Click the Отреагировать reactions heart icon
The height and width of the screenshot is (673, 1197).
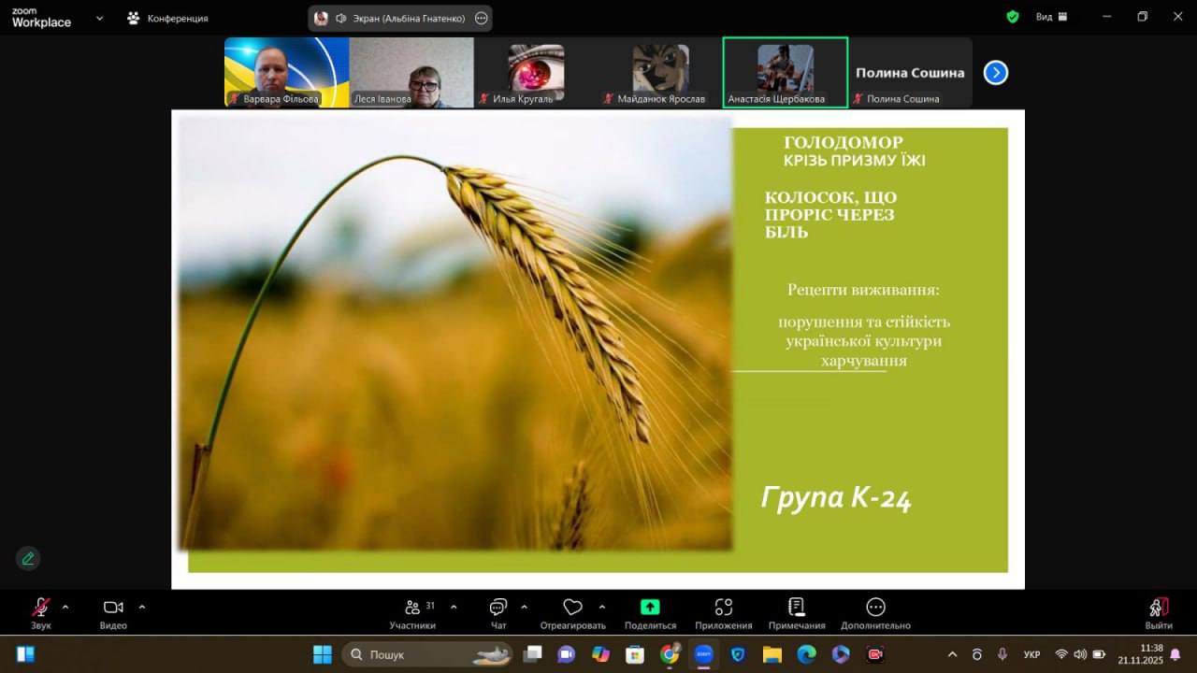click(x=572, y=612)
